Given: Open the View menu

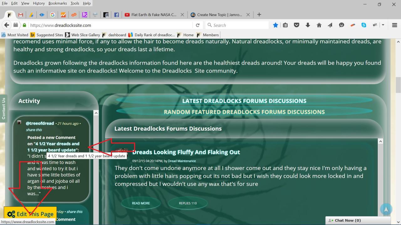Looking at the screenshot, I should [x=25, y=3].
